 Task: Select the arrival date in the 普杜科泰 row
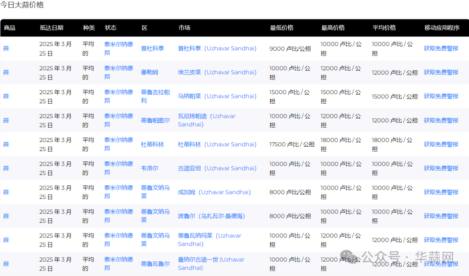click(55, 49)
